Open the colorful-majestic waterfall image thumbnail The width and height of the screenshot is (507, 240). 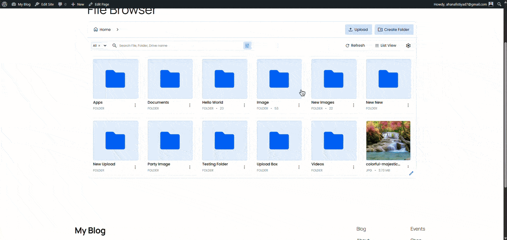click(x=388, y=140)
